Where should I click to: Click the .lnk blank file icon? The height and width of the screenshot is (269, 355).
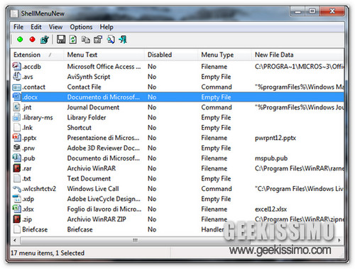[x=17, y=127]
